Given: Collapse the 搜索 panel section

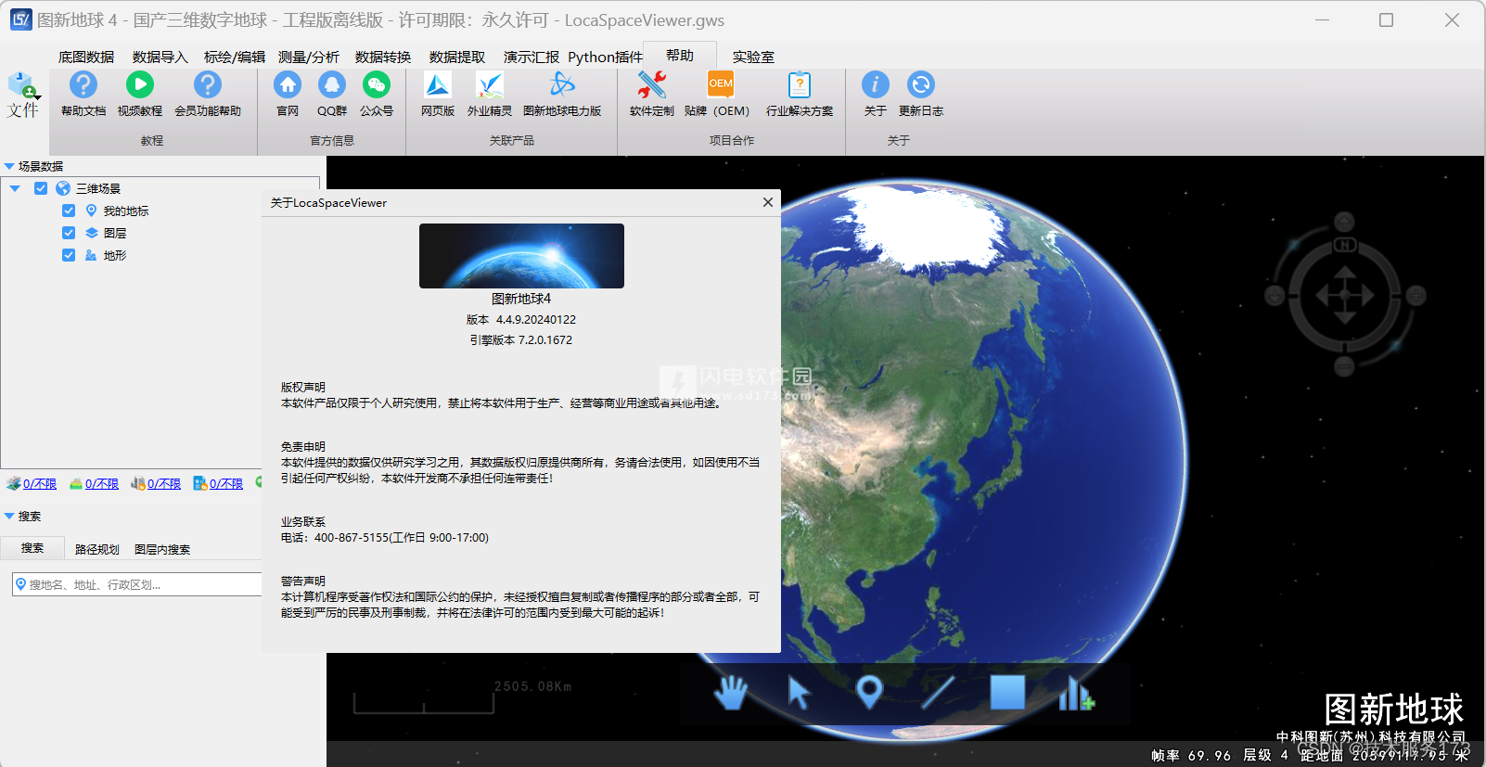Looking at the screenshot, I should (9, 517).
